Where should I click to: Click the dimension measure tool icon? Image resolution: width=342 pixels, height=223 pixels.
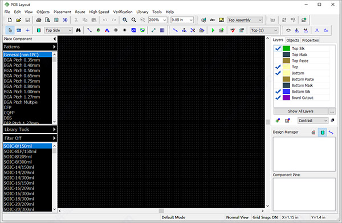(153, 30)
